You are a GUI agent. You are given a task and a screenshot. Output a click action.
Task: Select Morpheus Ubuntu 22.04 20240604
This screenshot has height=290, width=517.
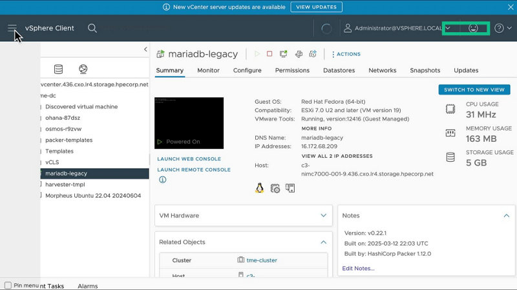pyautogui.click(x=93, y=196)
